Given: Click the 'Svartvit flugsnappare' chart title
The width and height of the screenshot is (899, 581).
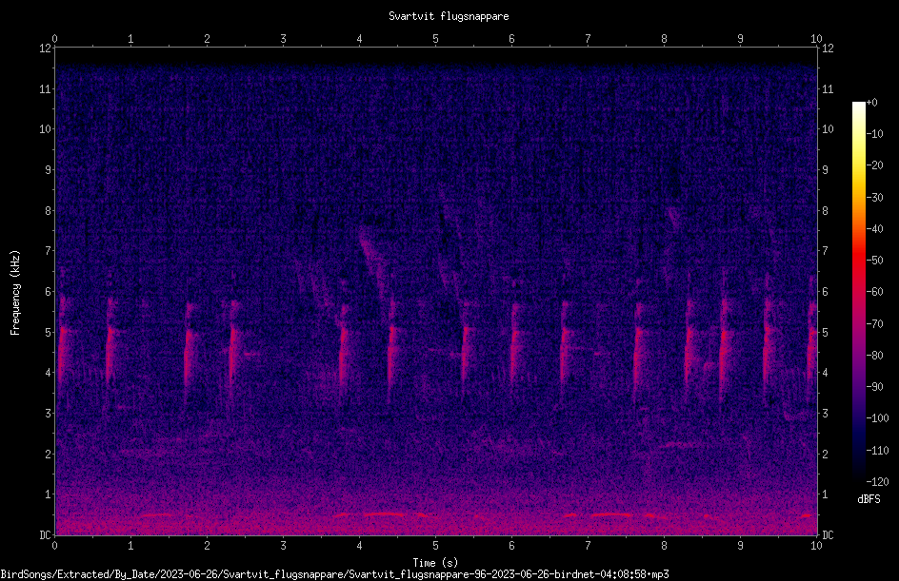Looking at the screenshot, I should click(x=449, y=16).
